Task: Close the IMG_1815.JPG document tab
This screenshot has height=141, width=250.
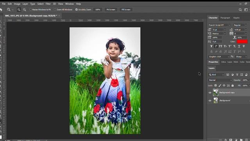Action: 59,16
